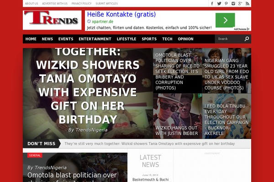Open the Facebook social icon
Image resolution: width=274 pixels, height=182 pixels.
pos(212,4)
